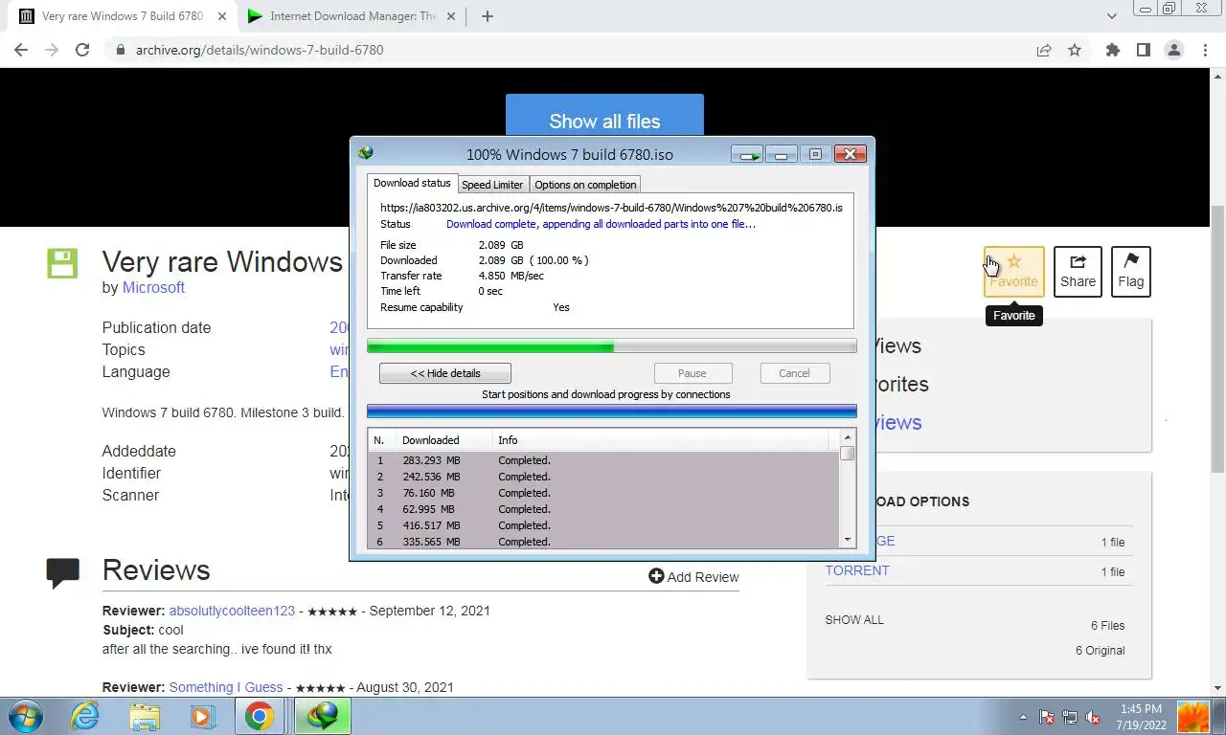
Task: Click the address bar URL
Action: [x=260, y=50]
